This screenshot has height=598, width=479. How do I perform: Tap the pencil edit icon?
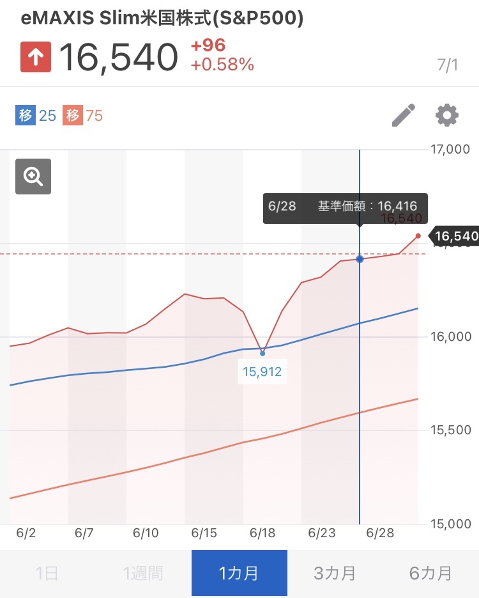click(x=403, y=116)
